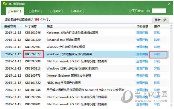View details for KB3101722
Screen dimensions: 174x109
tap(142, 83)
